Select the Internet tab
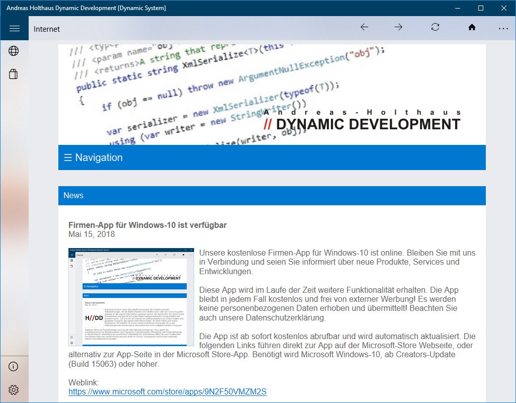 [x=46, y=29]
